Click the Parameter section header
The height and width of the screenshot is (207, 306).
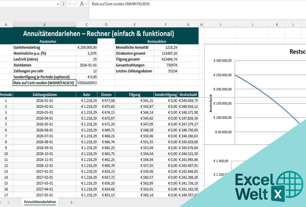pos(48,42)
